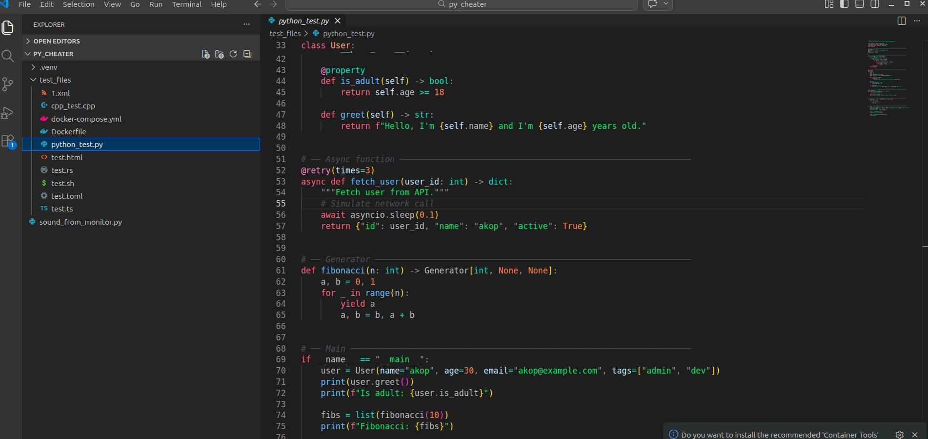Go back using navigation arrow
Image resolution: width=928 pixels, height=439 pixels.
coord(258,4)
